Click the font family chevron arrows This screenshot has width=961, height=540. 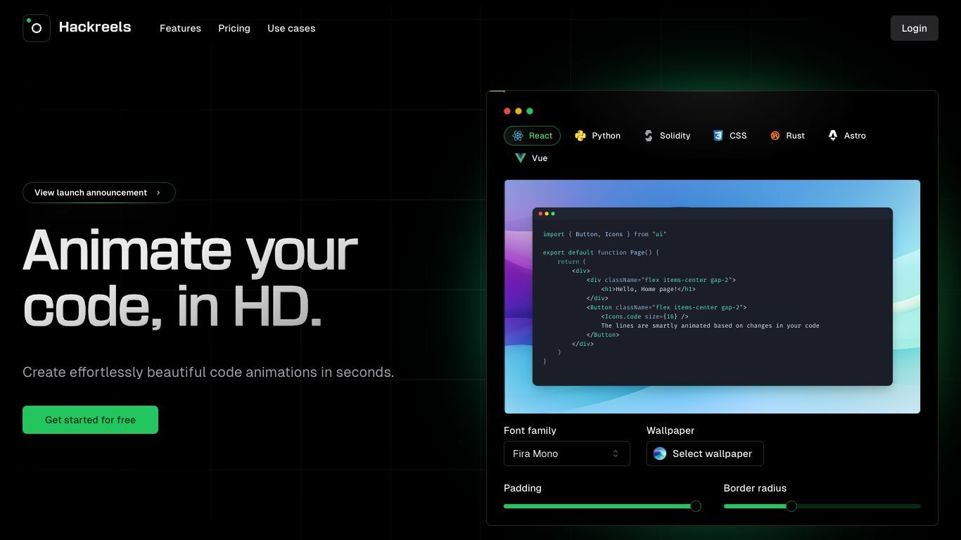[x=616, y=454]
